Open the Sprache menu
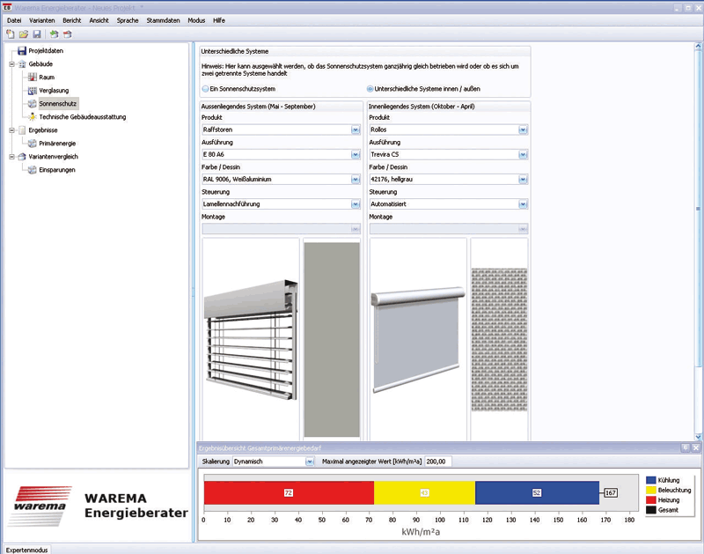The image size is (704, 554). point(128,20)
